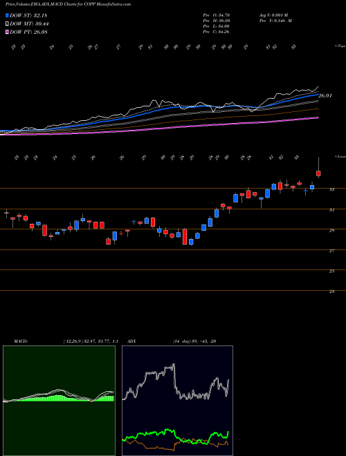Viewport: 346px width, 456px height.
Task: Click the 23 price axis label
Action: [331, 291]
